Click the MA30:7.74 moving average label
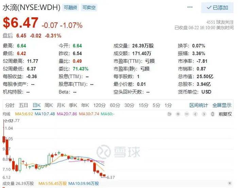The image size is (238, 188). pyautogui.click(x=89, y=114)
